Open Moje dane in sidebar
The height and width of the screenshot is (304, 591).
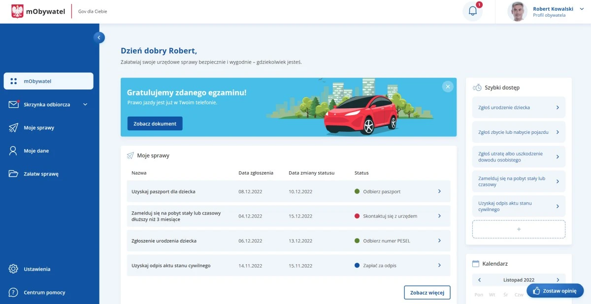coord(36,151)
